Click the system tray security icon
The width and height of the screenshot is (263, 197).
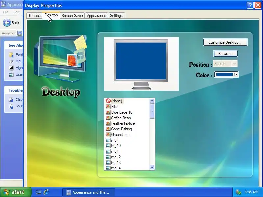click(x=238, y=192)
